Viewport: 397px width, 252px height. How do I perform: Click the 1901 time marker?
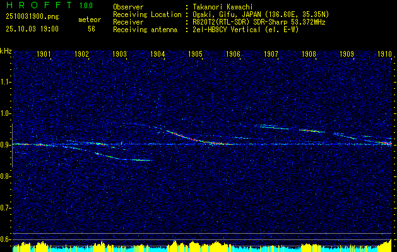44,54
